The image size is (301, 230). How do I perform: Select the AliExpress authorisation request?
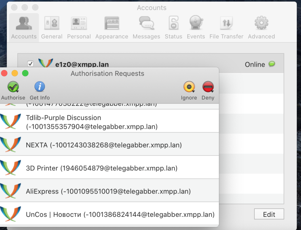(109, 190)
